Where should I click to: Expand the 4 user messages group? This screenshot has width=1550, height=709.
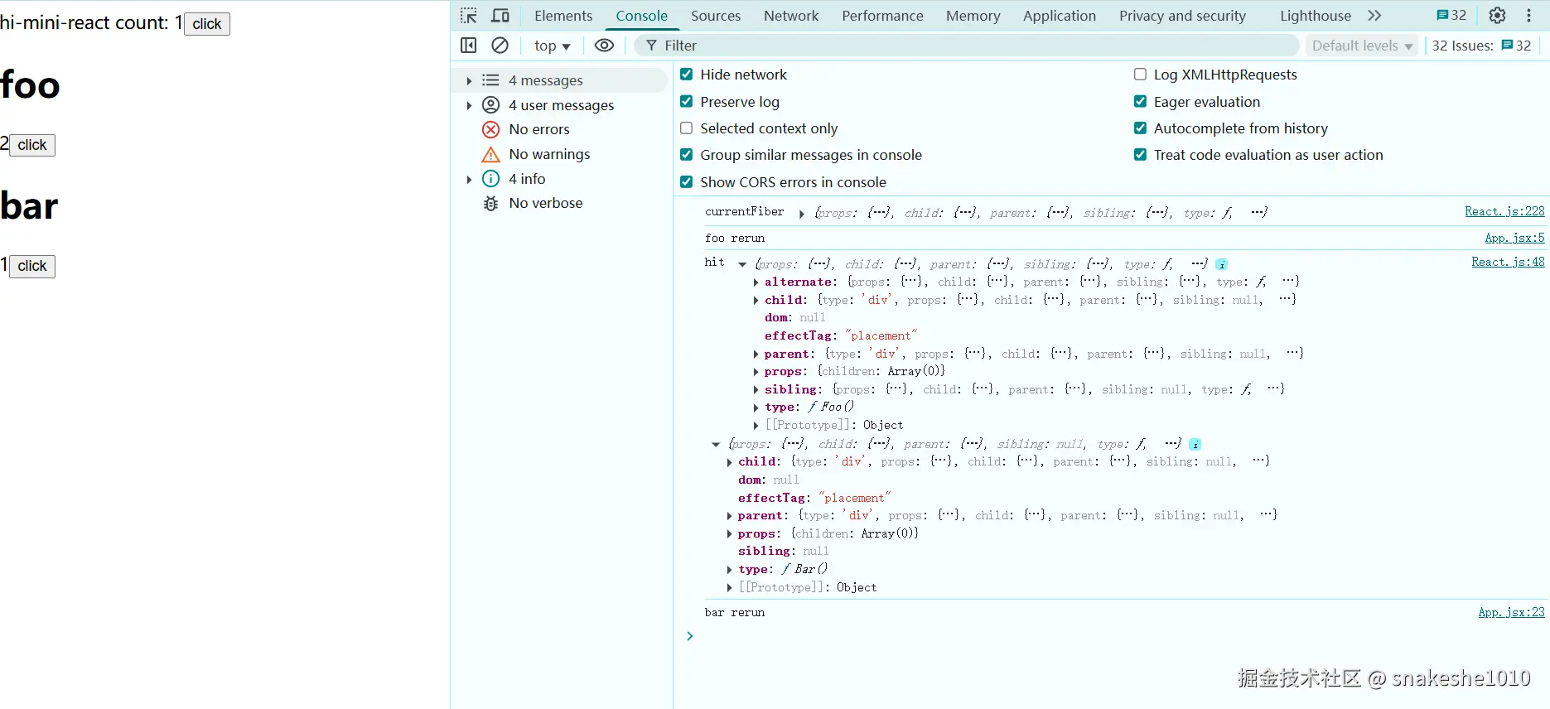(469, 105)
